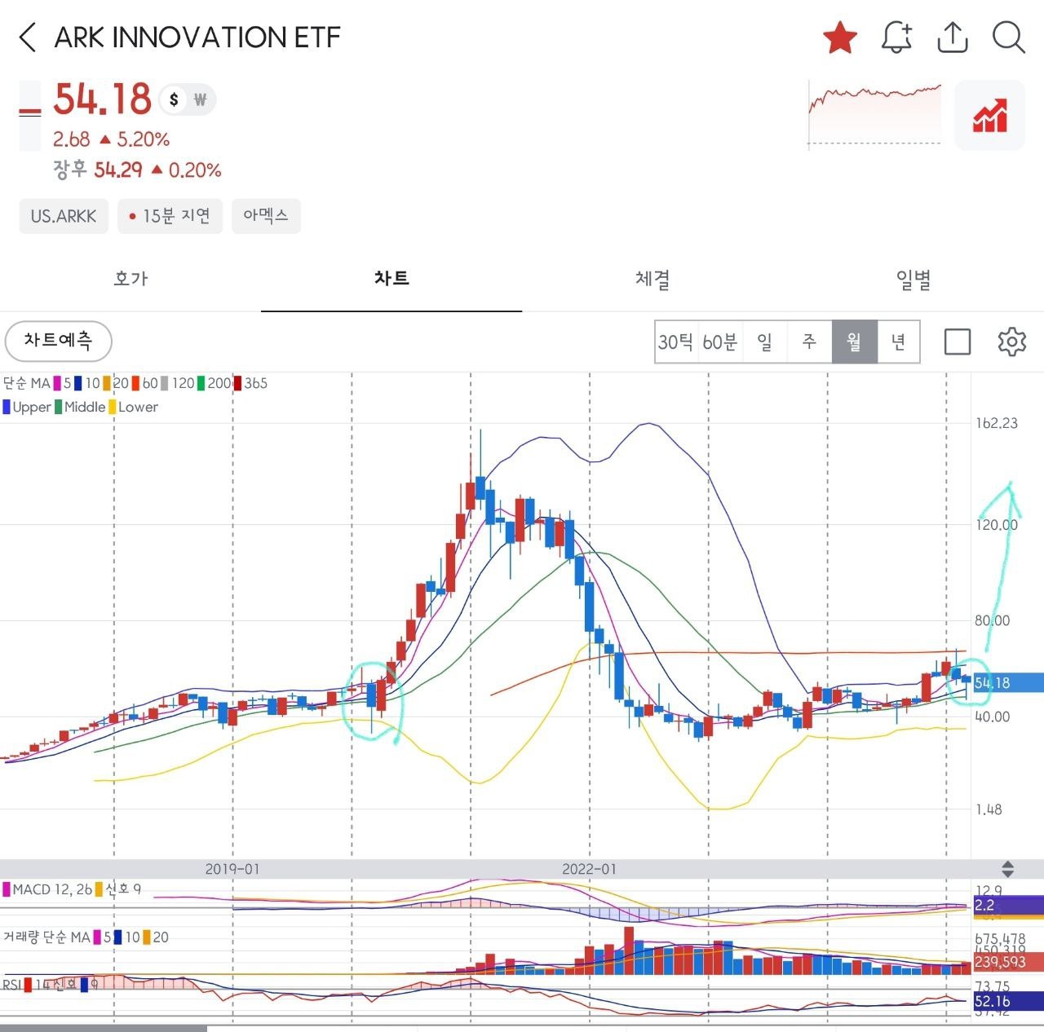Click the blue 54.18 current price axis tag
1044x1032 pixels.
(1007, 682)
